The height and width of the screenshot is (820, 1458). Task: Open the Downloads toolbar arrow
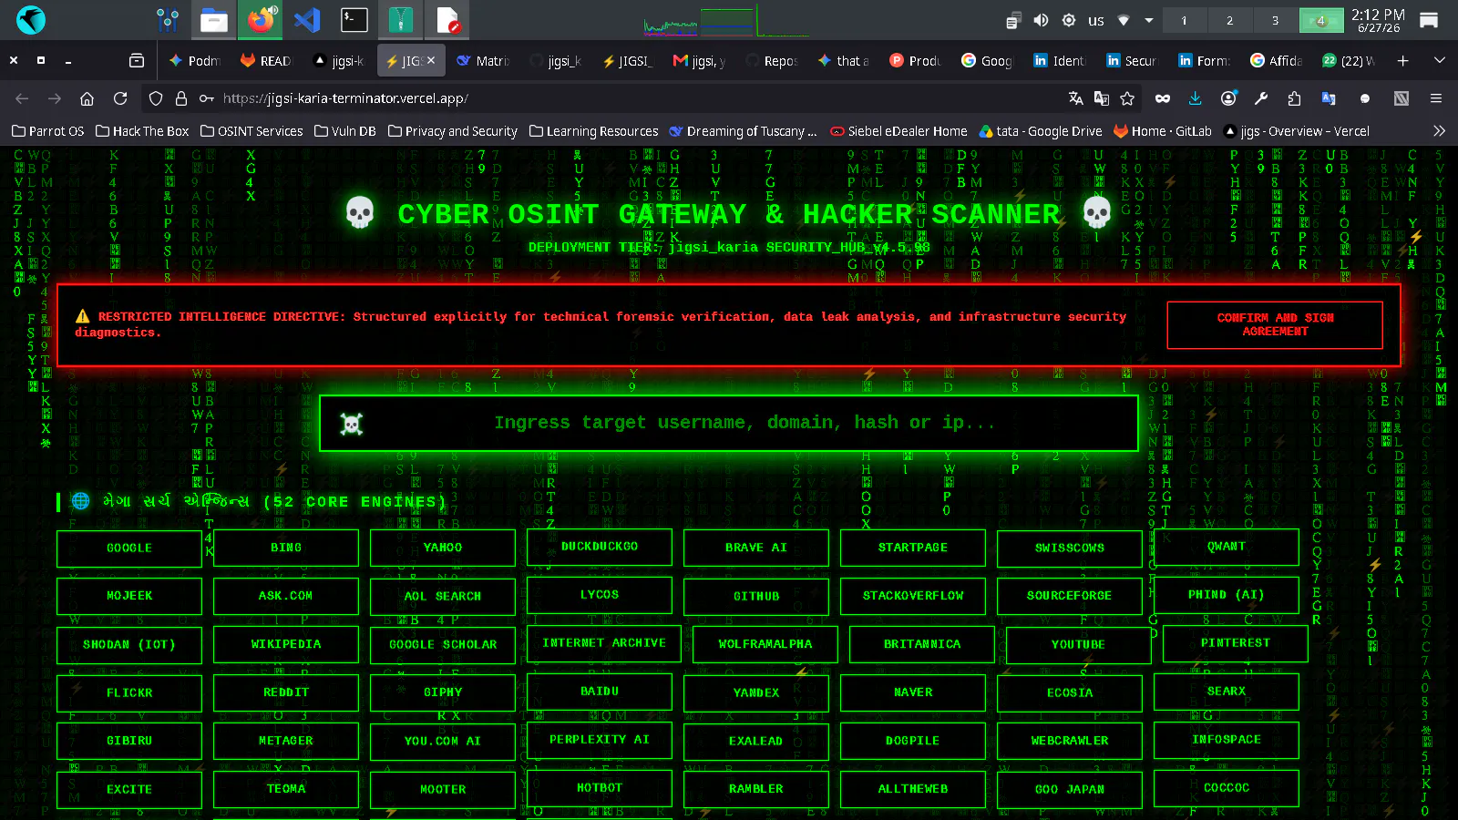point(1196,98)
